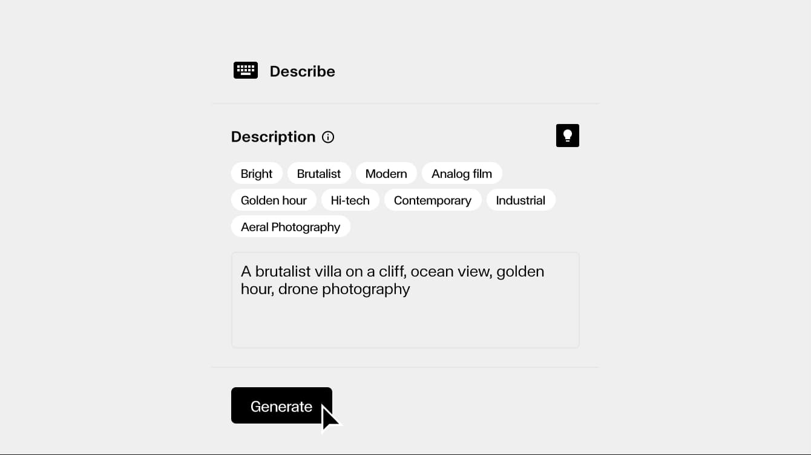Toggle the Brutalist style tag
The image size is (811, 455).
click(319, 173)
